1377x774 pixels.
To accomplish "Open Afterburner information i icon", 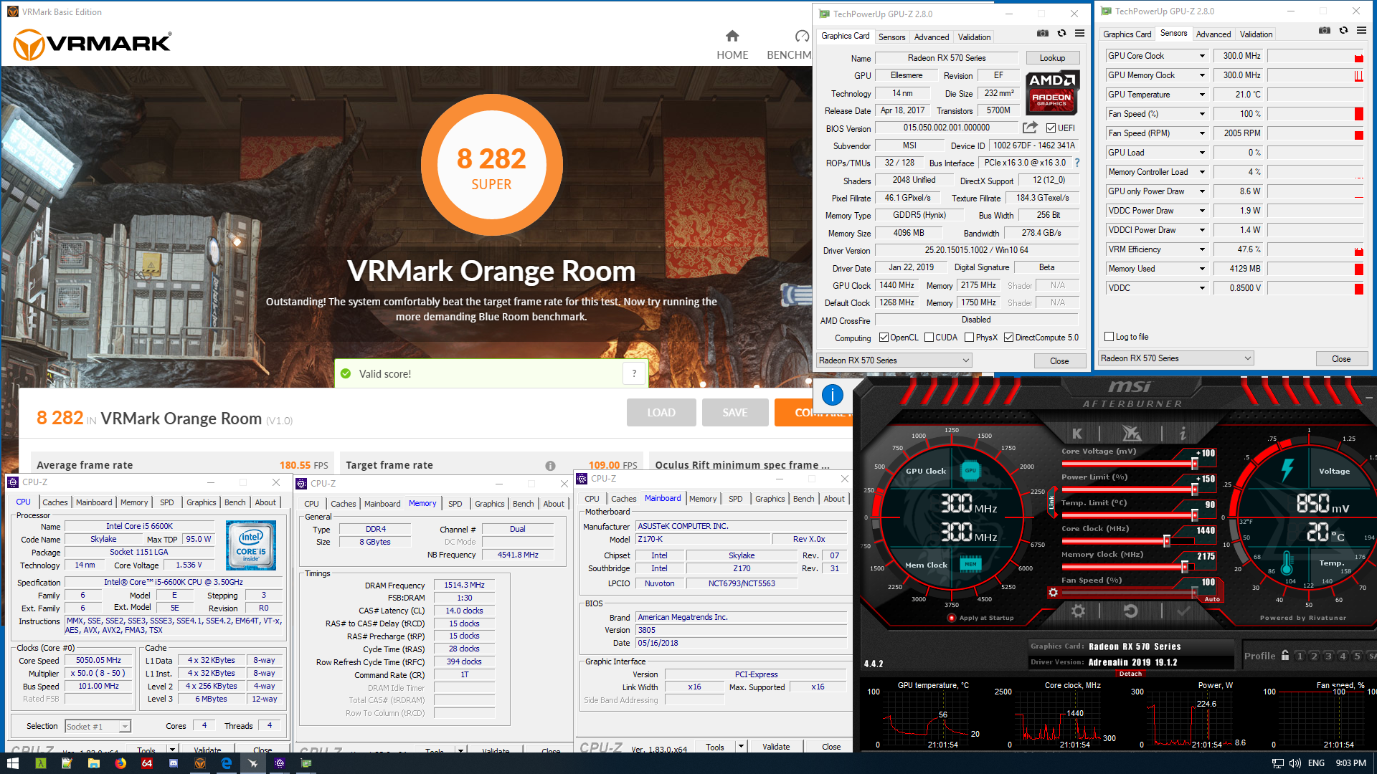I will pos(1183,433).
